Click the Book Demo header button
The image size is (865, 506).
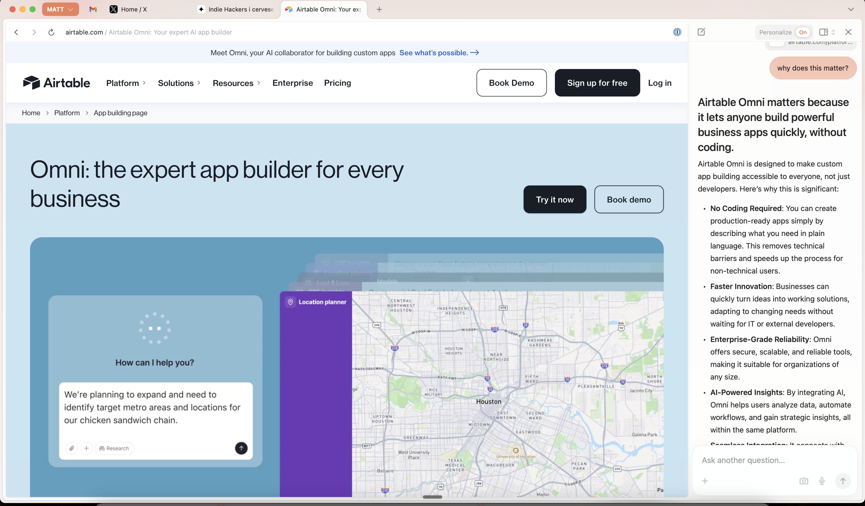[x=511, y=82]
